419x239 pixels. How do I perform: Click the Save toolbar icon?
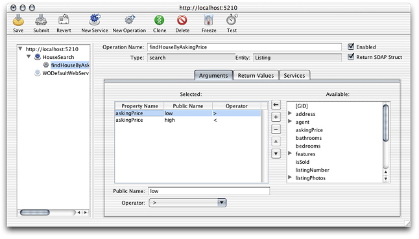18,20
